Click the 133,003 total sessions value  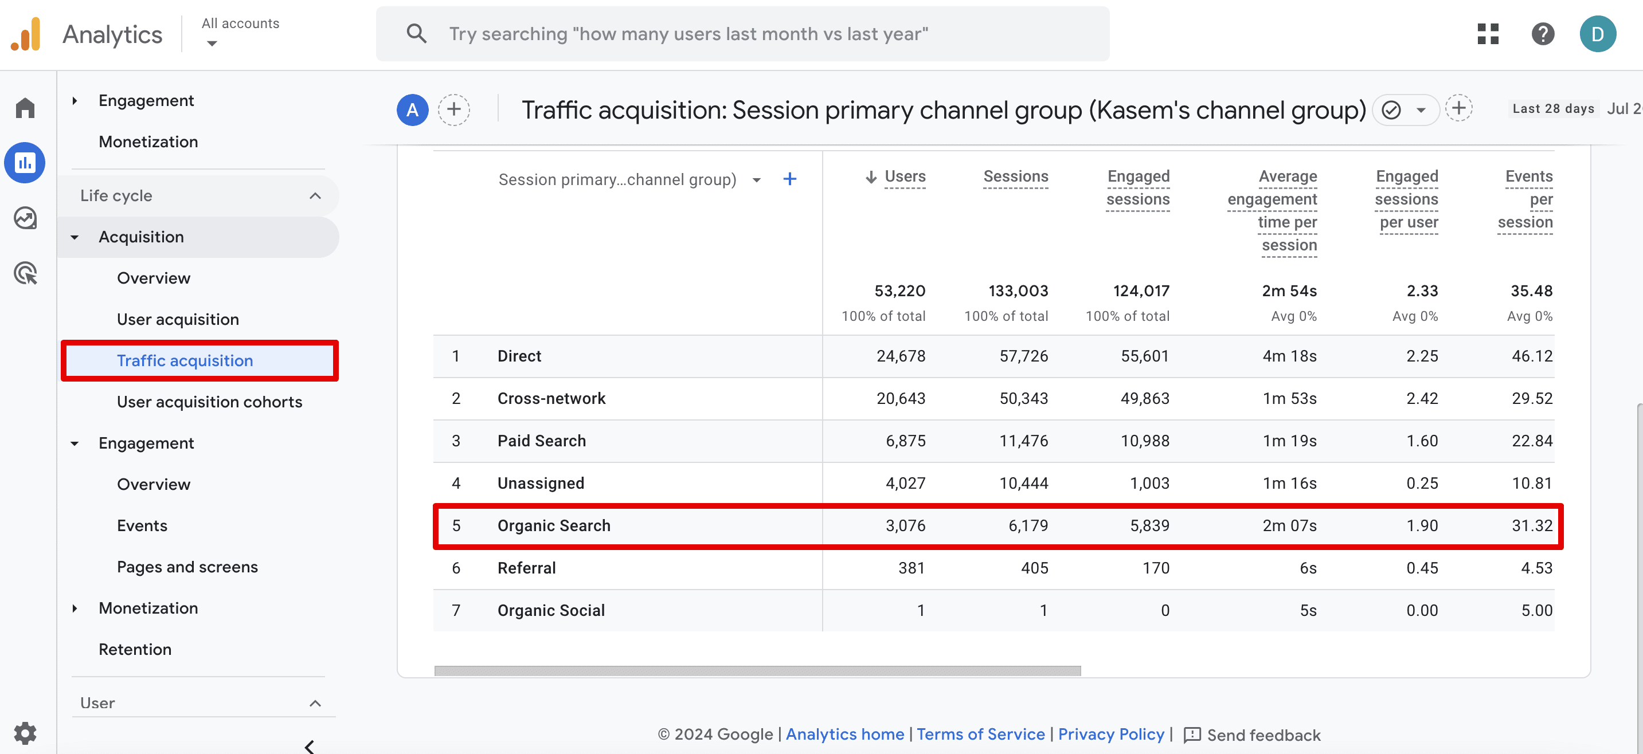point(1018,290)
